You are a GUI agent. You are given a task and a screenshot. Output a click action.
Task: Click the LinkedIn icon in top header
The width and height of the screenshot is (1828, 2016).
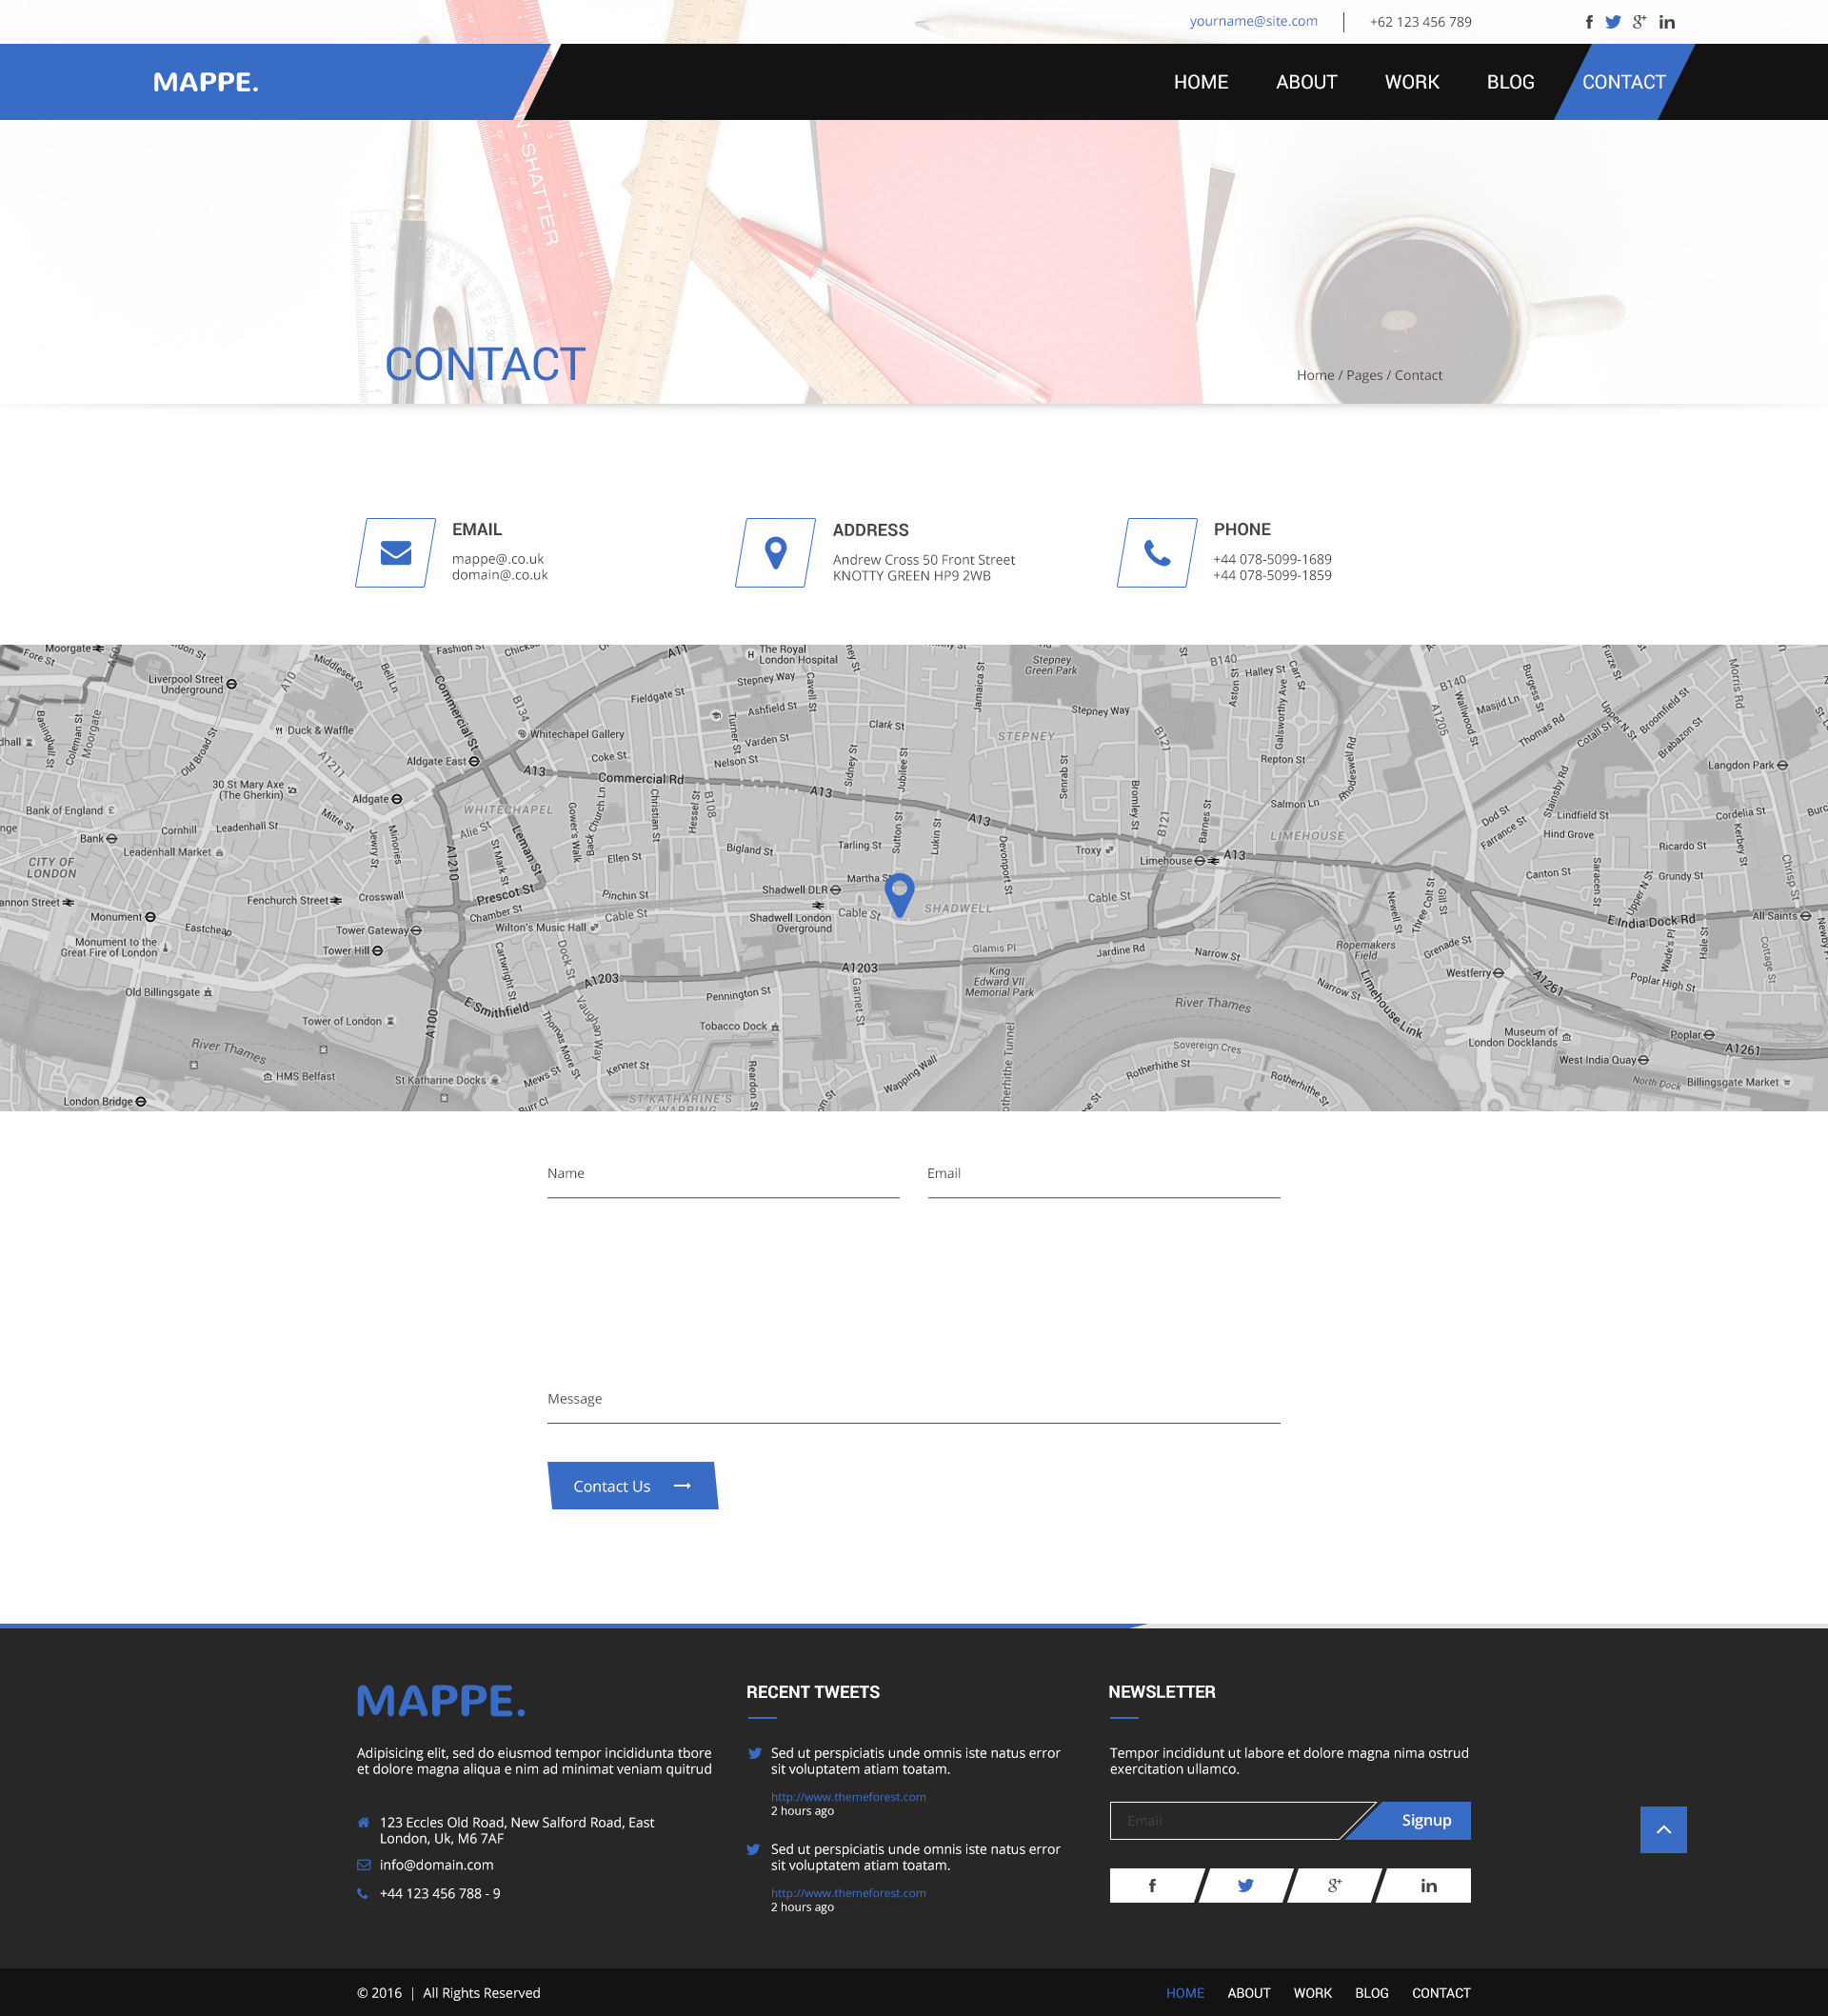[1667, 22]
